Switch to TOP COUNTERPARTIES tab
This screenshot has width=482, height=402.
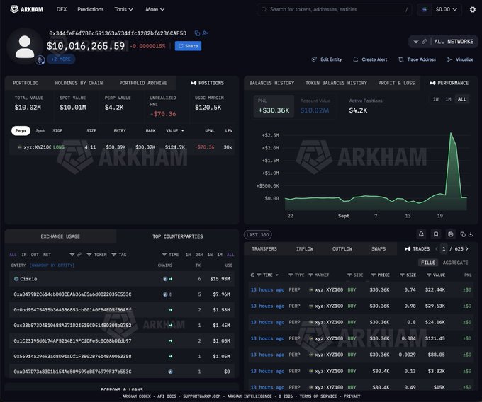pyautogui.click(x=178, y=236)
